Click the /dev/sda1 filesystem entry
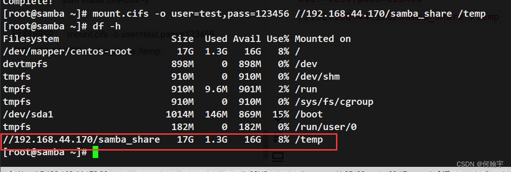 pos(28,115)
